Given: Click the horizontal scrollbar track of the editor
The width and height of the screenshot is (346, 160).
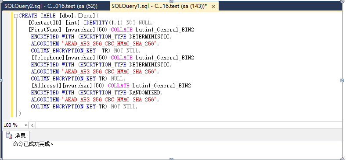Looking at the screenshot, I should coord(189,125).
